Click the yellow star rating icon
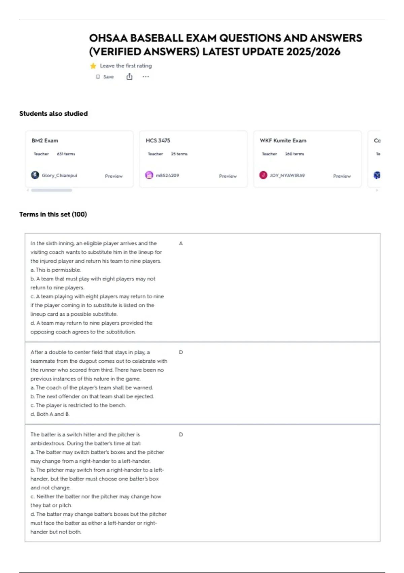 [93, 66]
